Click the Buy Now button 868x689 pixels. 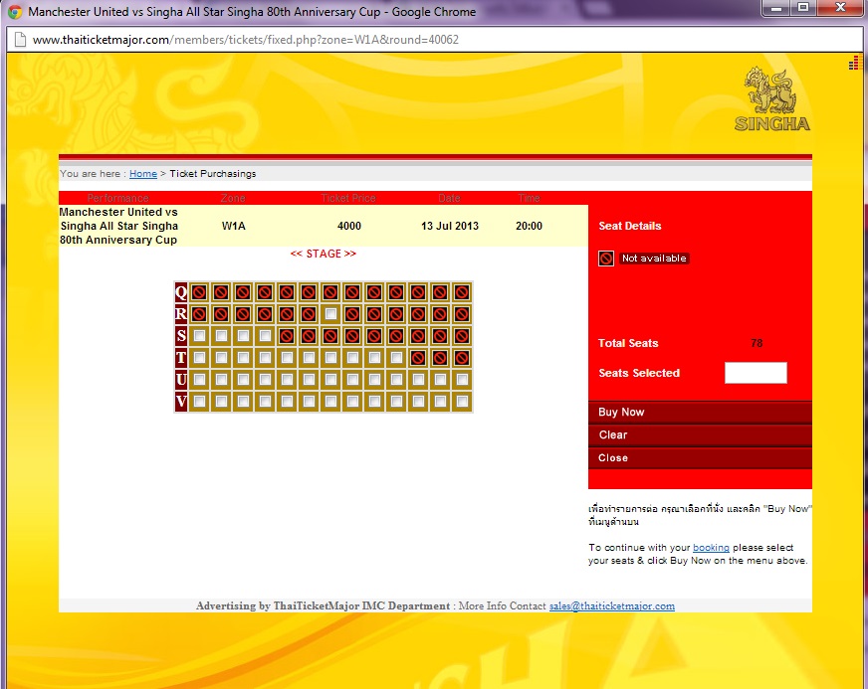(x=700, y=412)
